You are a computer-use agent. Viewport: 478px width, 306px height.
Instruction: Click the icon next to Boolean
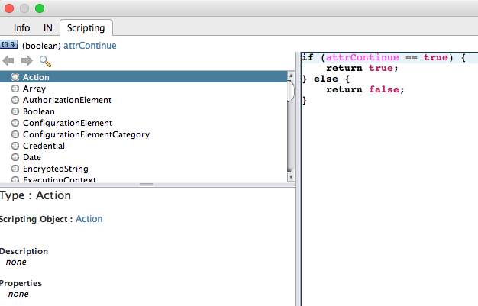click(x=15, y=111)
